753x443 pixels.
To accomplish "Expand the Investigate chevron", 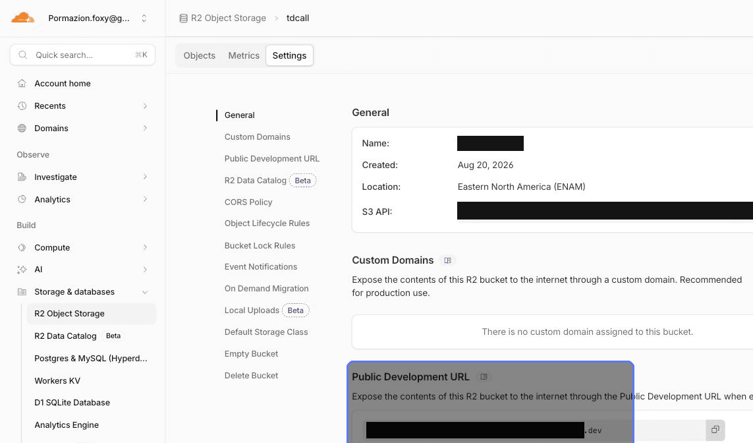I will tap(145, 177).
